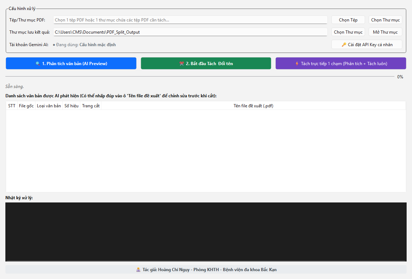Image resolution: width=412 pixels, height=279 pixels.
Task: Launch Tách trực tiếp 1 chạm
Action: coord(341,63)
